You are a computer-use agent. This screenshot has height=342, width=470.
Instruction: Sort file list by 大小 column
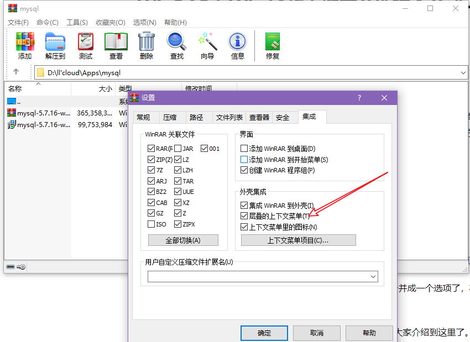93,88
